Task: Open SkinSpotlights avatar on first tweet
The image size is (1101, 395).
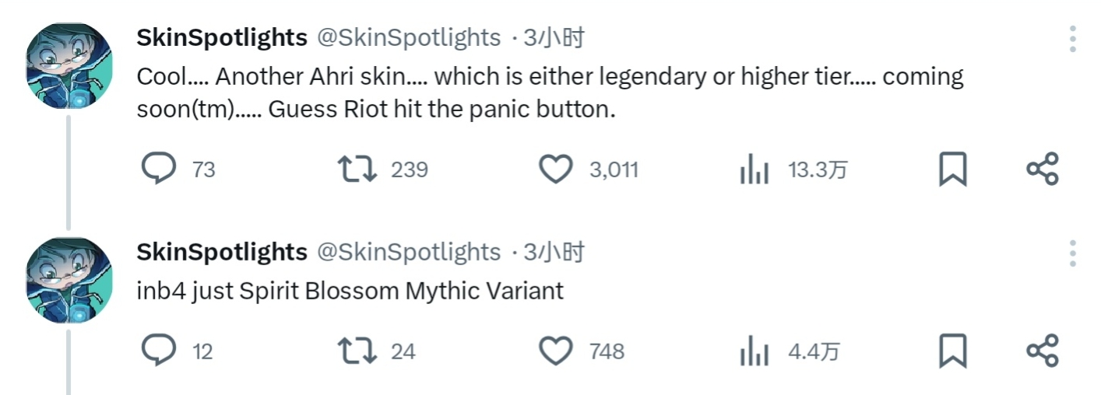Action: pyautogui.click(x=69, y=65)
